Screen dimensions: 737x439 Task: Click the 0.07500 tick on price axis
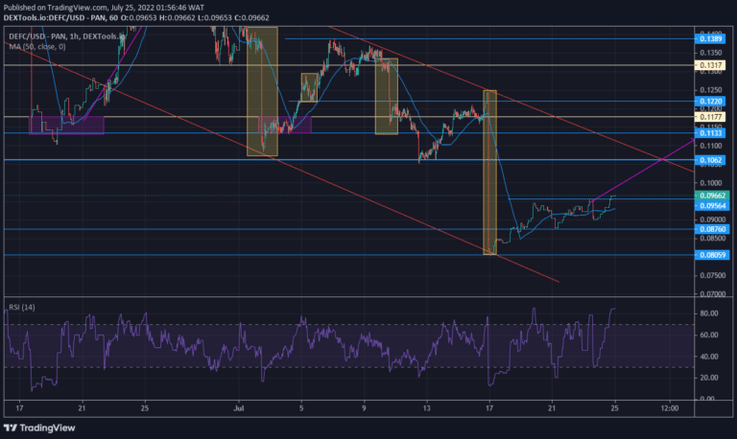(712, 275)
